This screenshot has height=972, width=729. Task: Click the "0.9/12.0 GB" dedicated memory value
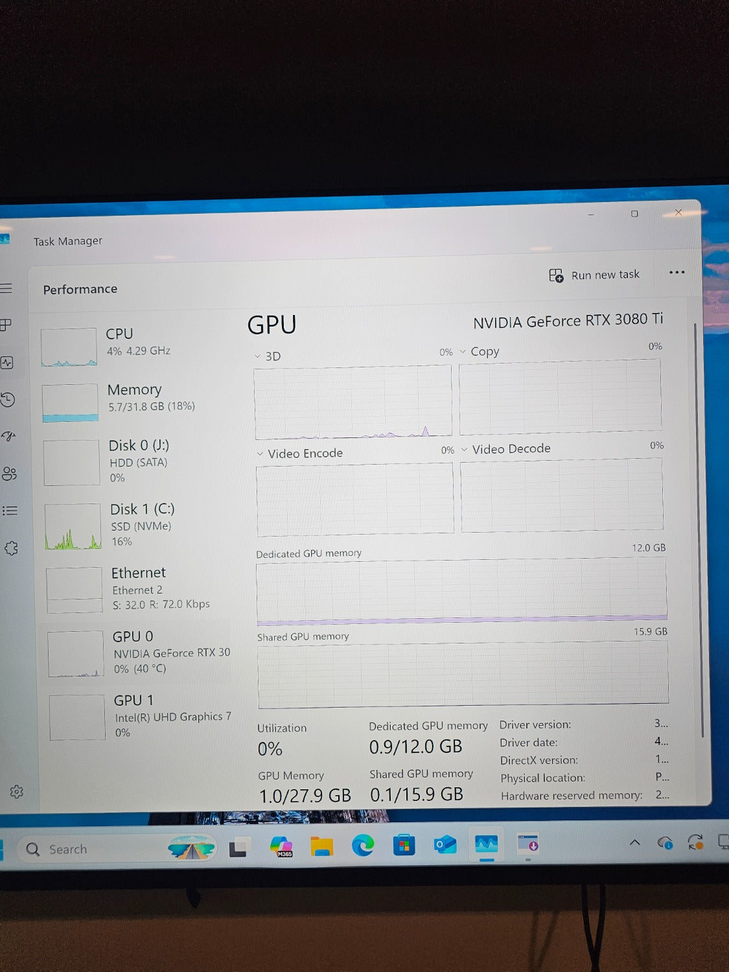[x=415, y=747]
